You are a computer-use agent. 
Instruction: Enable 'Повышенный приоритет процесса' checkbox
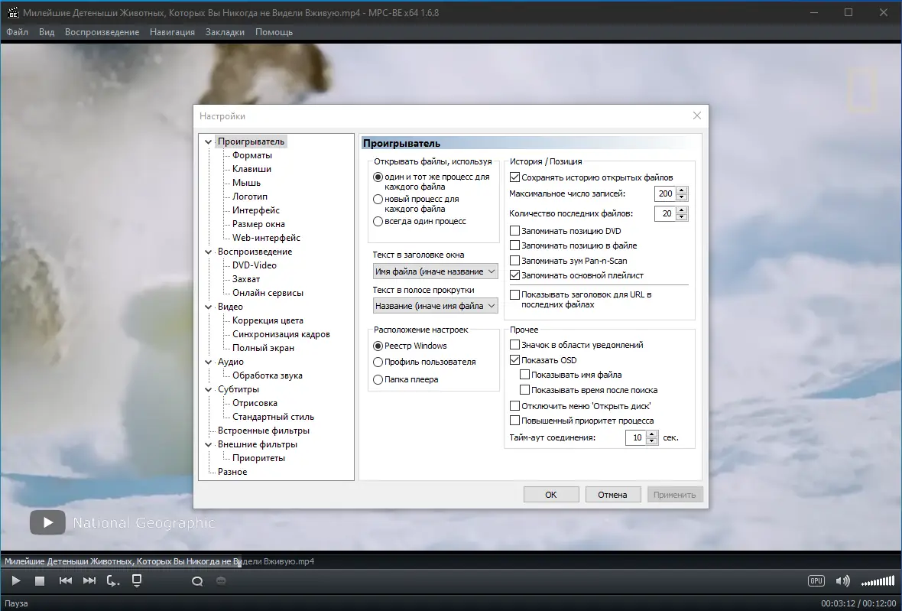[x=515, y=421]
